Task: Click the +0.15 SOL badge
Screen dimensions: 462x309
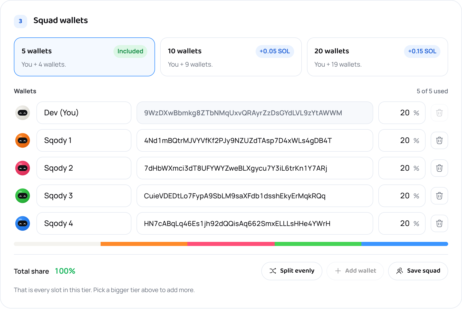Action: 422,51
